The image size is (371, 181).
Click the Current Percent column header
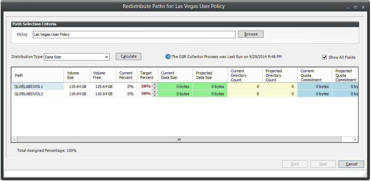point(126,75)
